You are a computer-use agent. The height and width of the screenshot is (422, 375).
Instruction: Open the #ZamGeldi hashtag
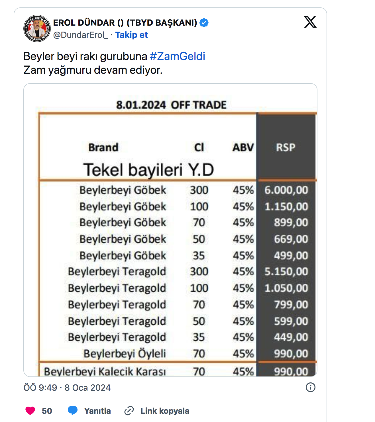177,56
